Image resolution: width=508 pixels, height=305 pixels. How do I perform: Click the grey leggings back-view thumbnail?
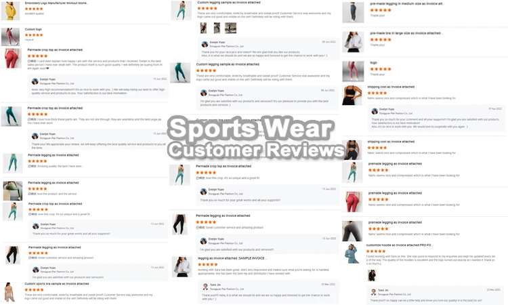click(x=352, y=231)
